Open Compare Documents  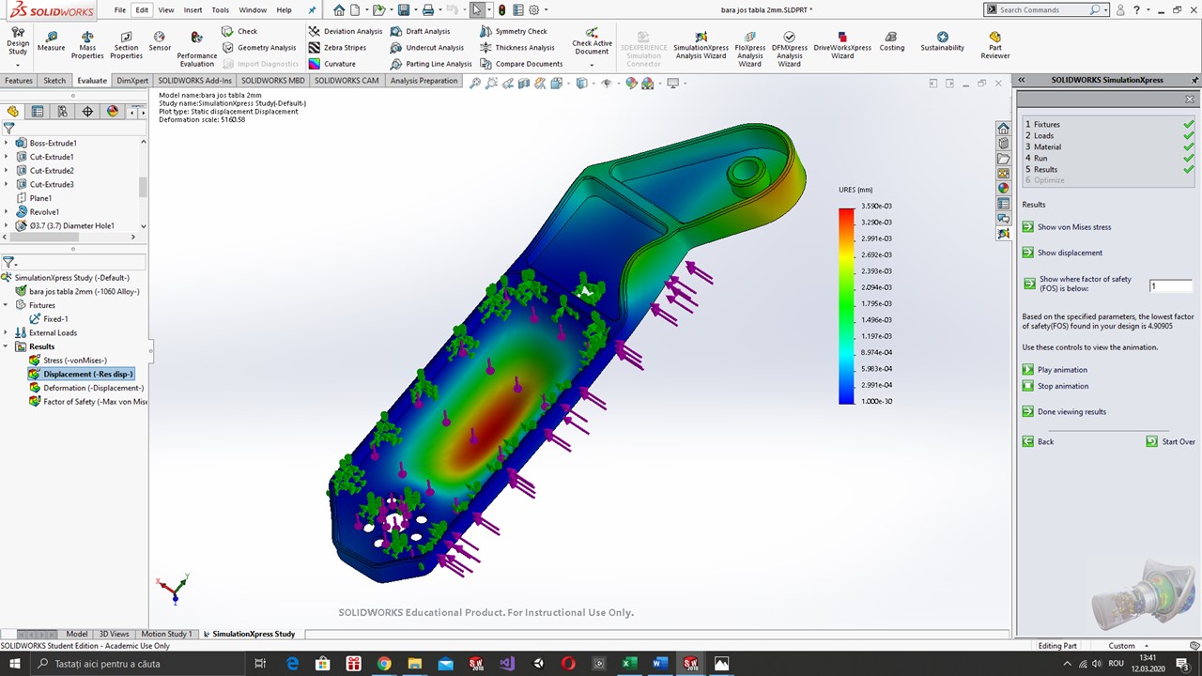521,64
